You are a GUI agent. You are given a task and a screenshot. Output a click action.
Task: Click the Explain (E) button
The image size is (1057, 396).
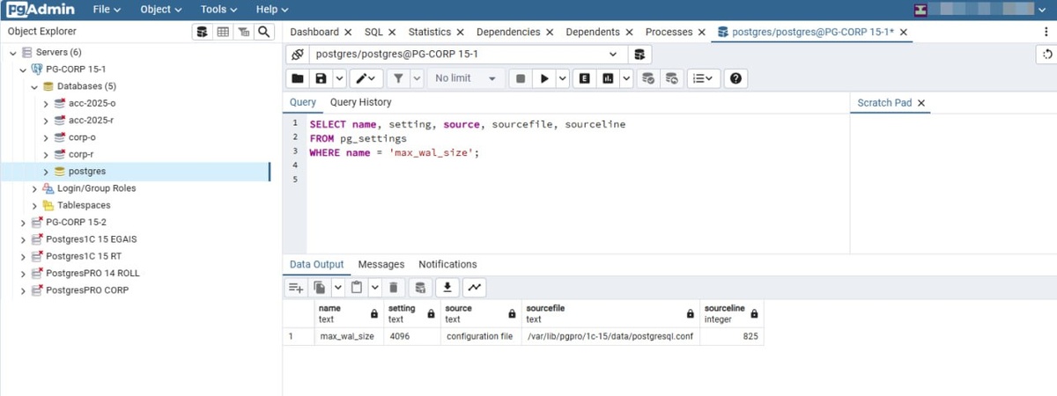(x=584, y=78)
